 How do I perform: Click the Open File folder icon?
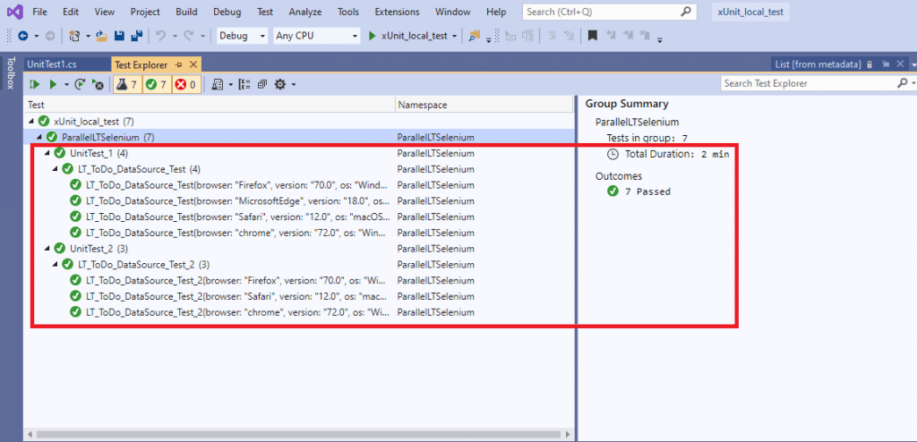102,36
